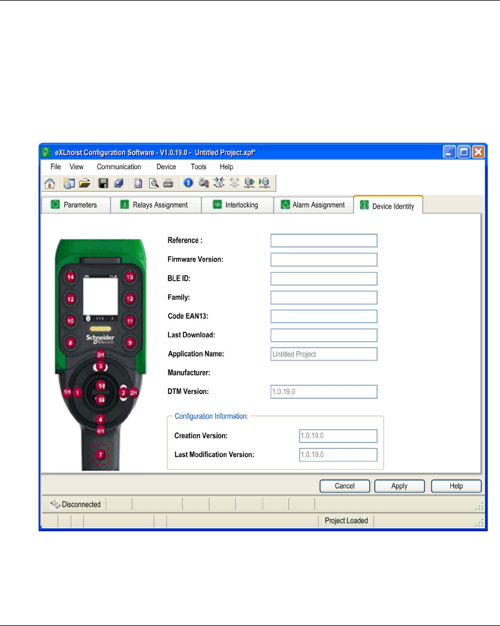
Task: Click the Save All toolbar icon
Action: coord(119,183)
